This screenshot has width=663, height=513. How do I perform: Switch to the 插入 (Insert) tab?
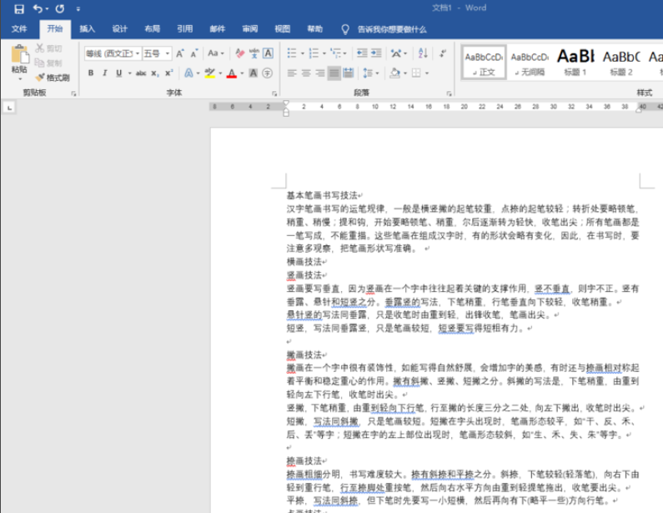87,29
